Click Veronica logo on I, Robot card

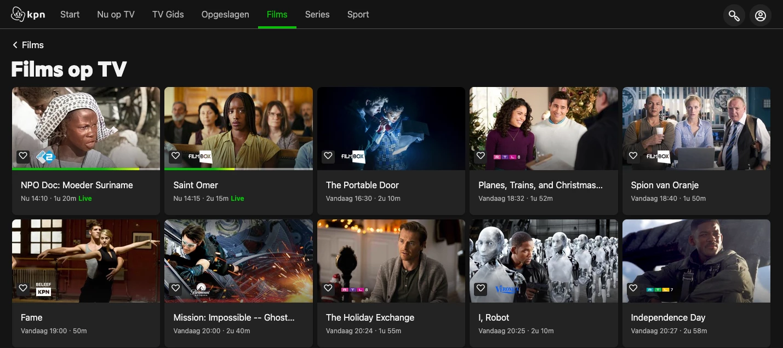507,289
